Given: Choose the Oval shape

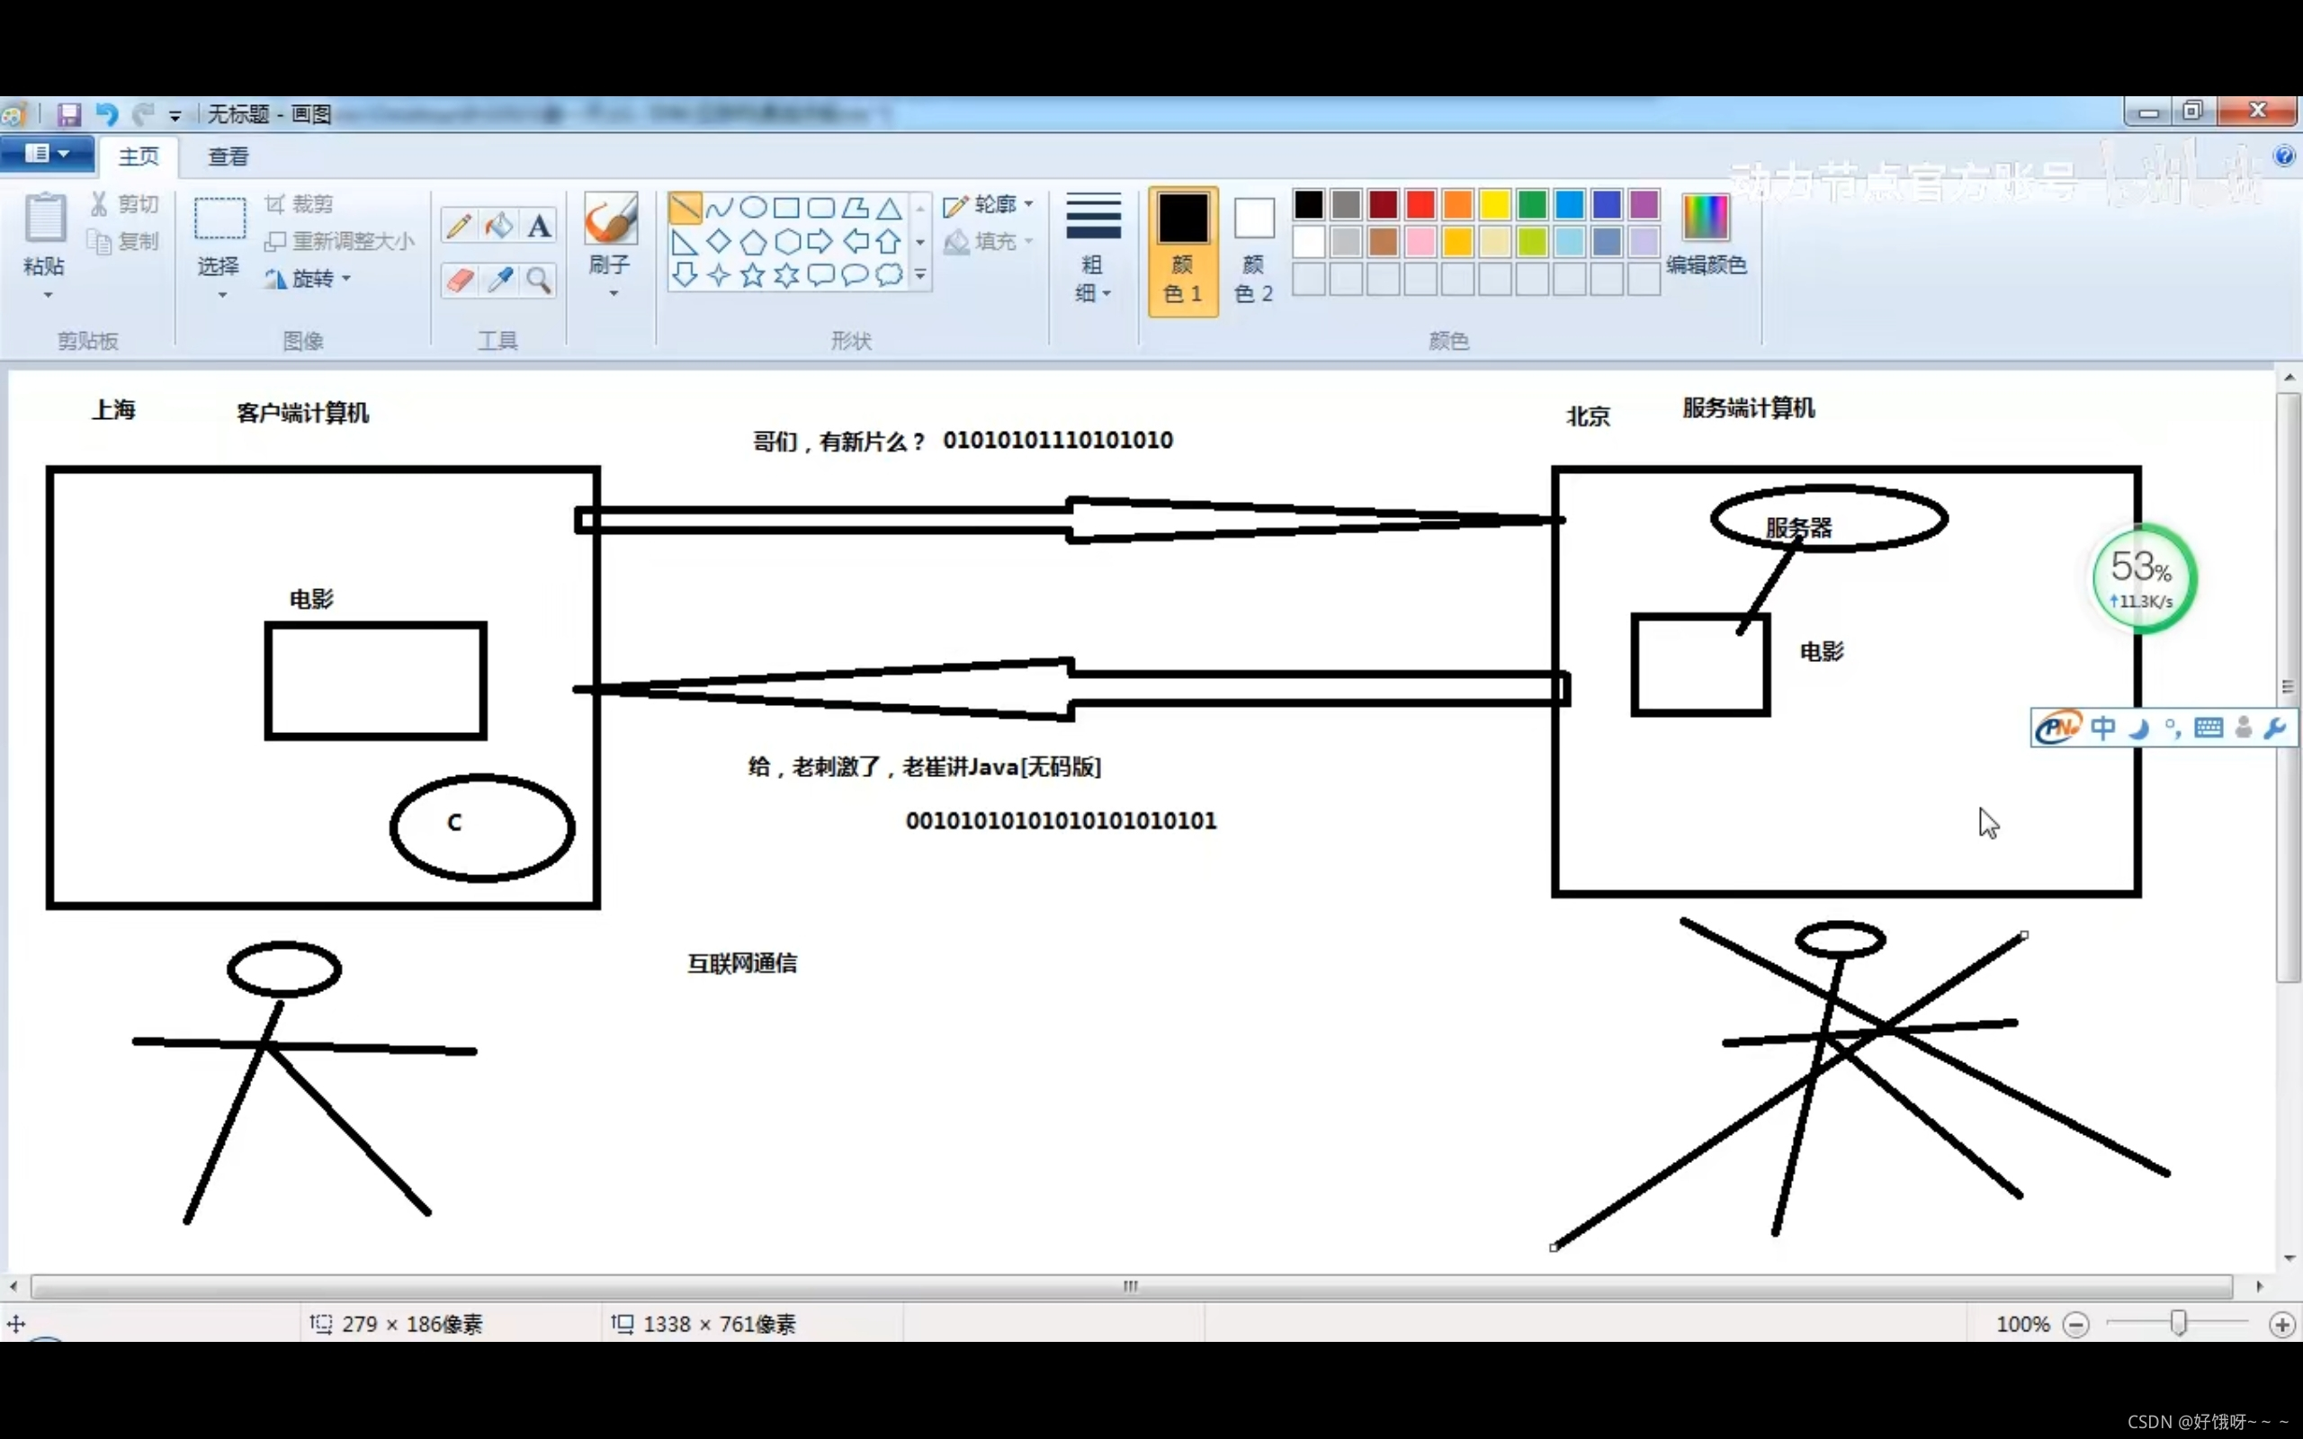Looking at the screenshot, I should [x=753, y=208].
